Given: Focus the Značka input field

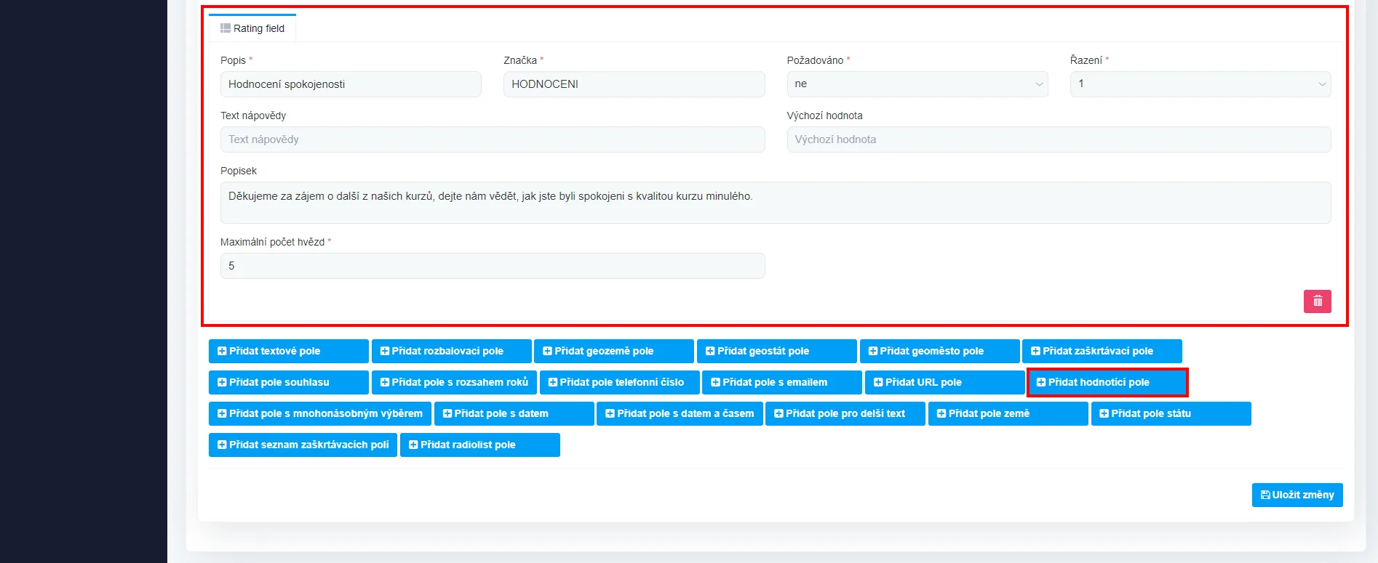Looking at the screenshot, I should coord(634,84).
